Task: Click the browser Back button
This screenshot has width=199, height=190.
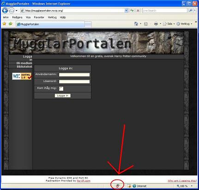Action: 5,11
